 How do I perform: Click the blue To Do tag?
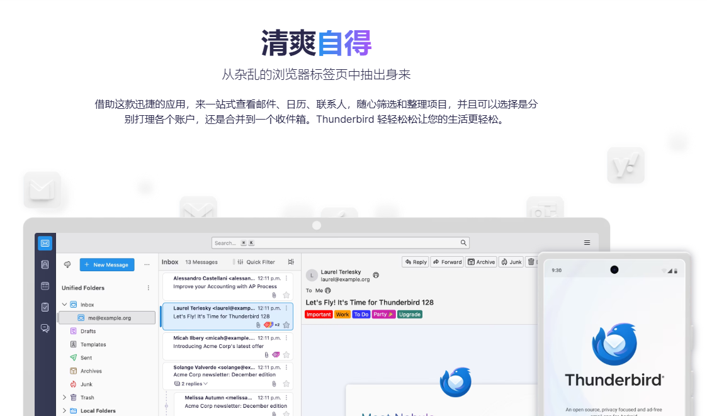[361, 315]
